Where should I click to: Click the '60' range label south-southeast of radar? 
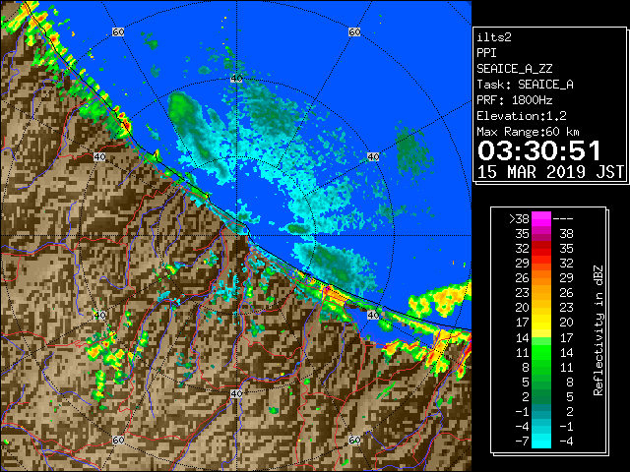point(354,440)
